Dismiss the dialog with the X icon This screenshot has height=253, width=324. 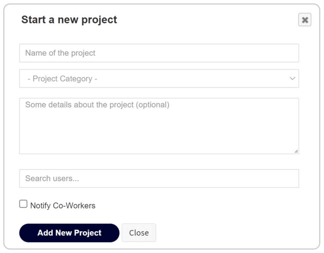305,20
